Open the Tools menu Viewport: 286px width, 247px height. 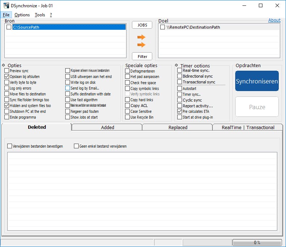pyautogui.click(x=40, y=15)
